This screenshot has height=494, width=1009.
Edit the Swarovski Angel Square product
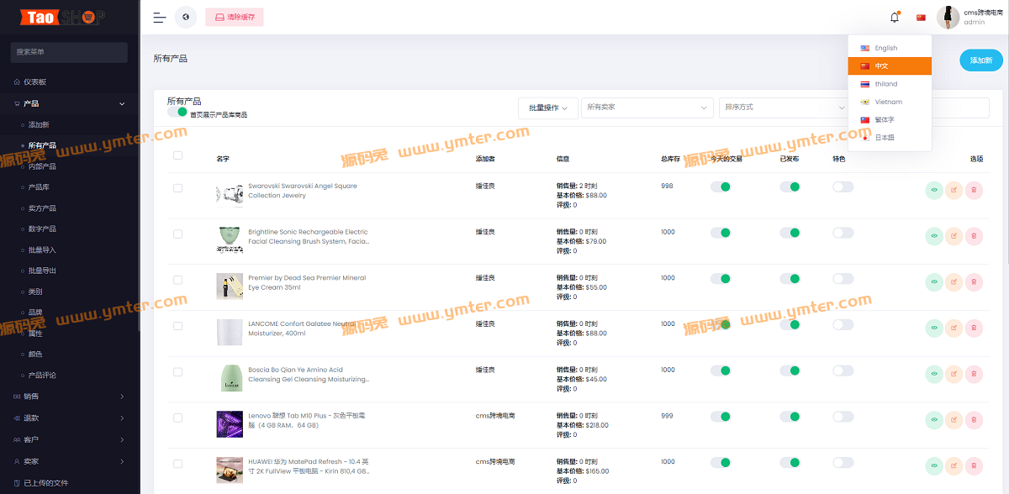pos(954,191)
